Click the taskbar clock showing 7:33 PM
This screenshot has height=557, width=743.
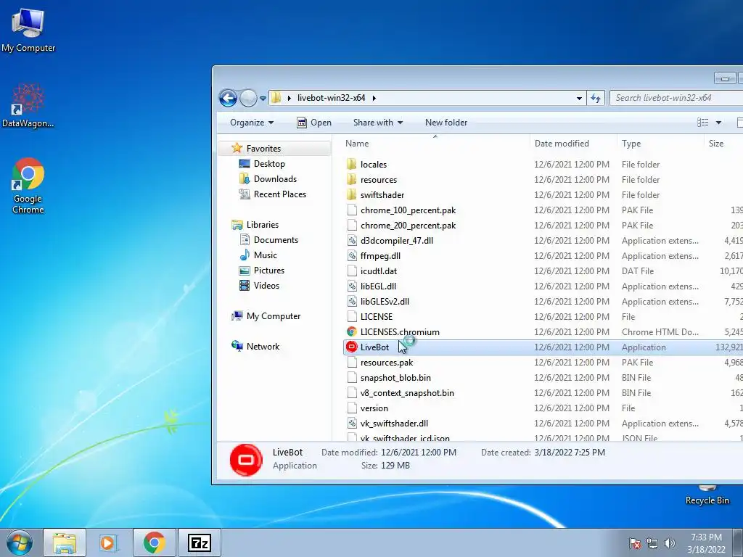(706, 543)
